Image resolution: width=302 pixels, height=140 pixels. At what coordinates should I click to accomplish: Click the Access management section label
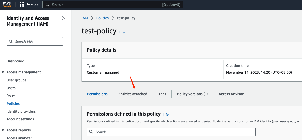click(x=23, y=72)
